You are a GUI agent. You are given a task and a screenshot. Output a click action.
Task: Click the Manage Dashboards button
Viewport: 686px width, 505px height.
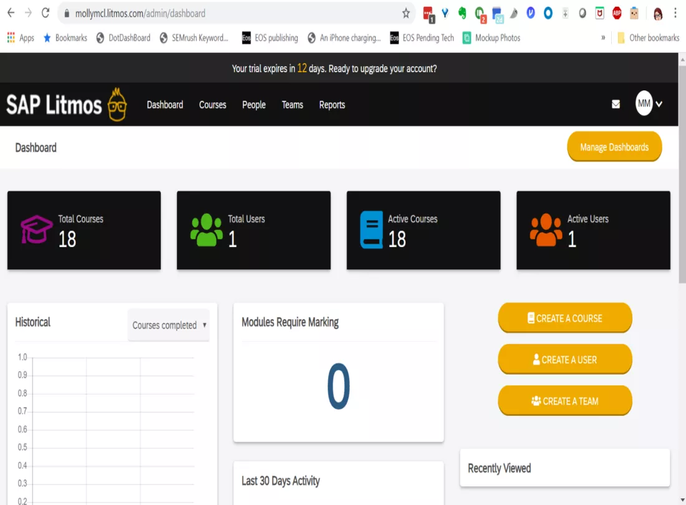point(614,147)
